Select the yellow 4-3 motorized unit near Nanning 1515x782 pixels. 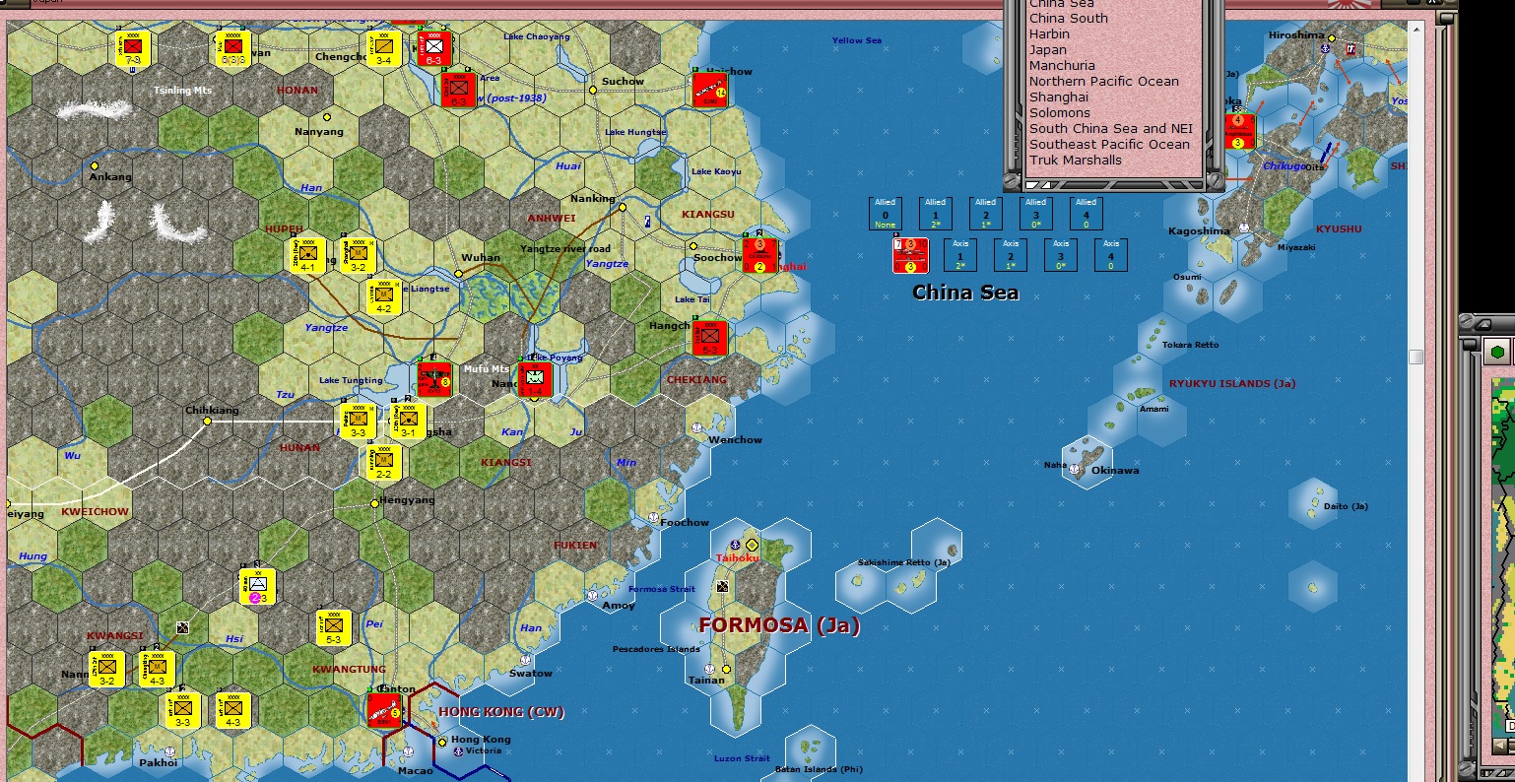coord(157,669)
